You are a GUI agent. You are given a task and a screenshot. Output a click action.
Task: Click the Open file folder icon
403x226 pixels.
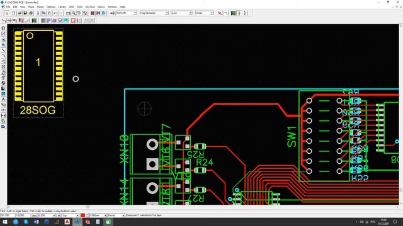coord(20,13)
